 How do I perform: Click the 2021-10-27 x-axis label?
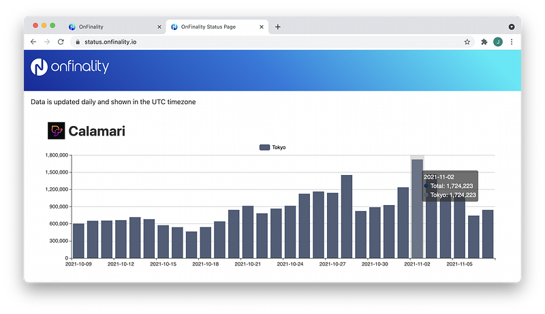(x=332, y=264)
